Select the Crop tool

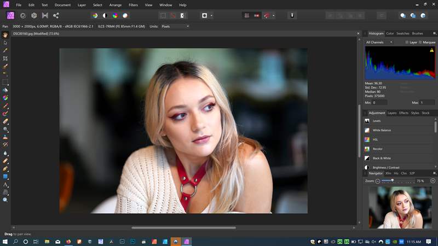(x=5, y=58)
